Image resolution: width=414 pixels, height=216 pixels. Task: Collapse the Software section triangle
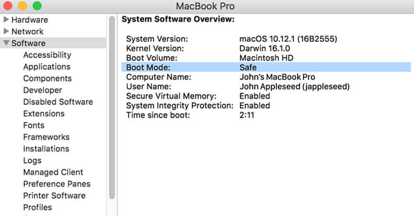(6, 43)
